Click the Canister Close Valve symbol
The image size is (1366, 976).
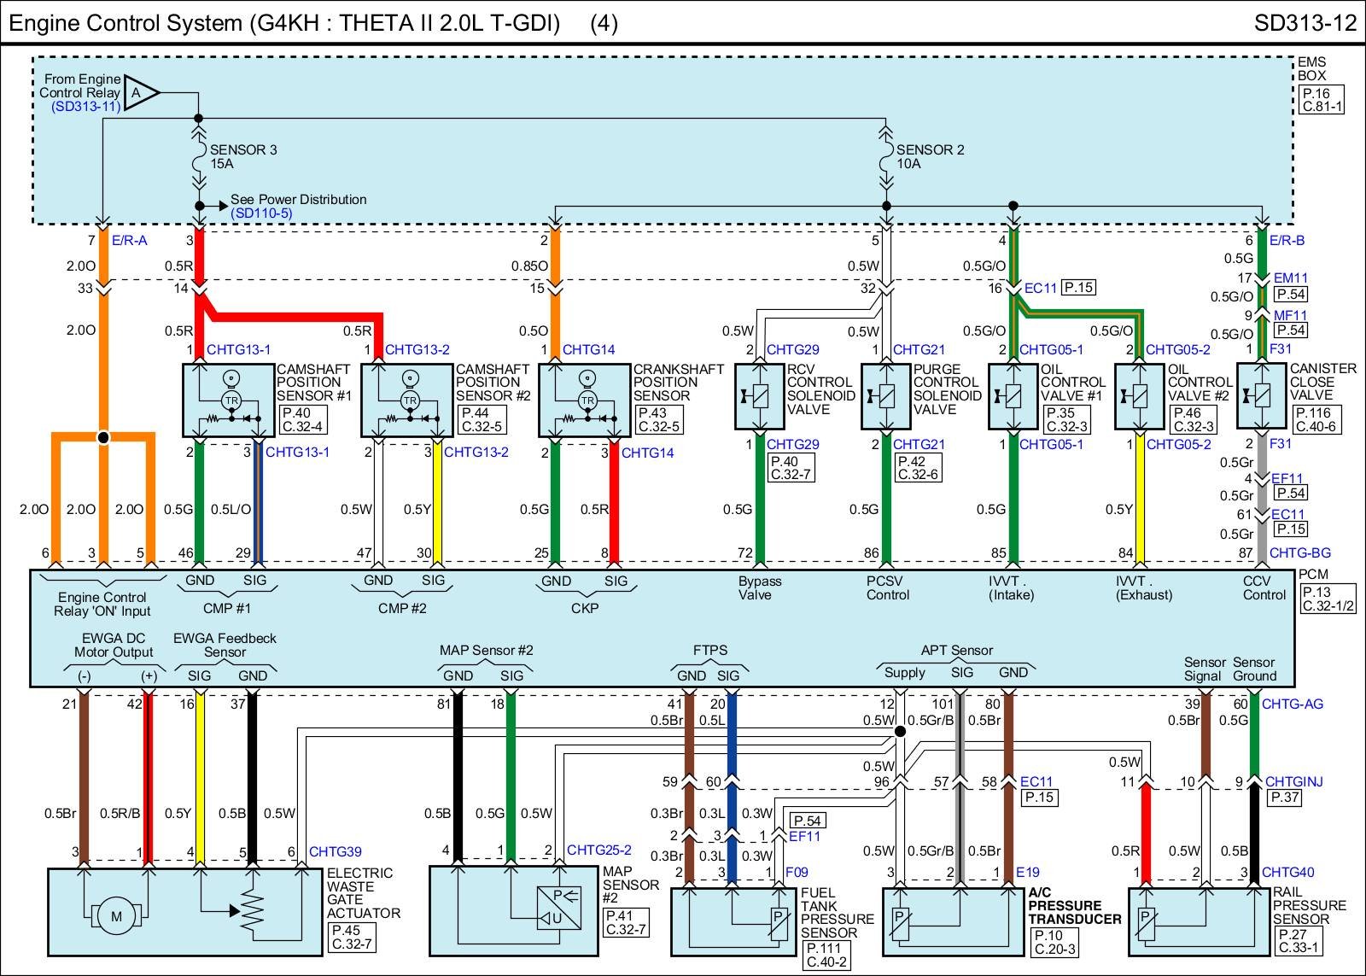coord(1262,396)
